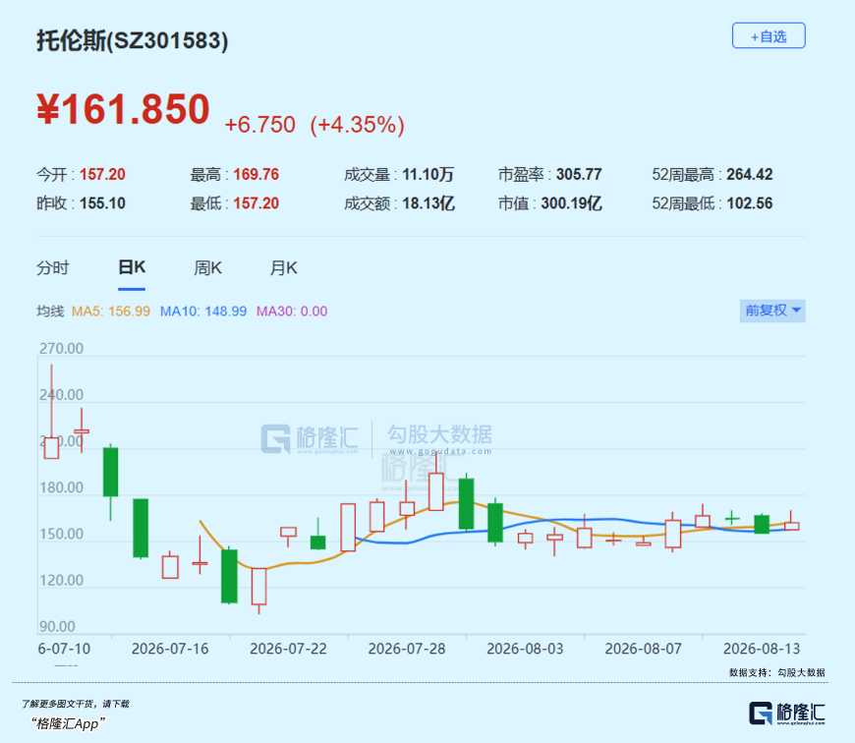Image resolution: width=855 pixels, height=743 pixels.
Task: Click the 市值 value 300.19亿
Action: click(571, 203)
